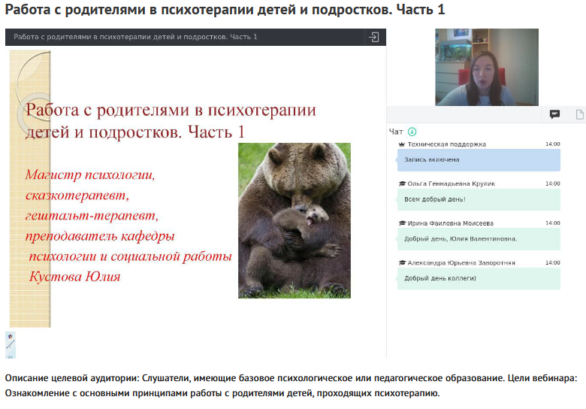Click graduation cap icon beside Александра Юрьевна Заворотняя
The image size is (586, 409).
tap(402, 263)
